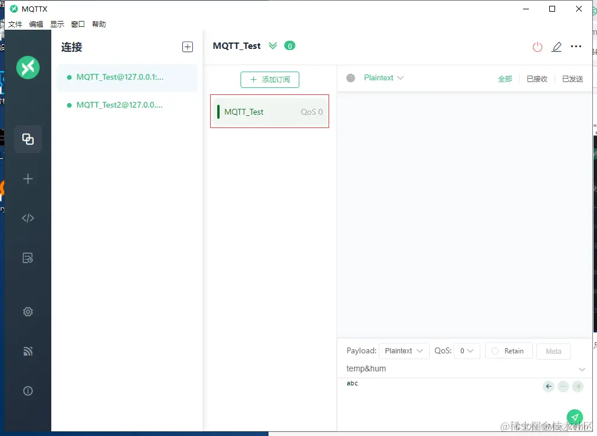597x436 pixels.
Task: Open the Connections view in the sidebar
Action: tap(28, 139)
